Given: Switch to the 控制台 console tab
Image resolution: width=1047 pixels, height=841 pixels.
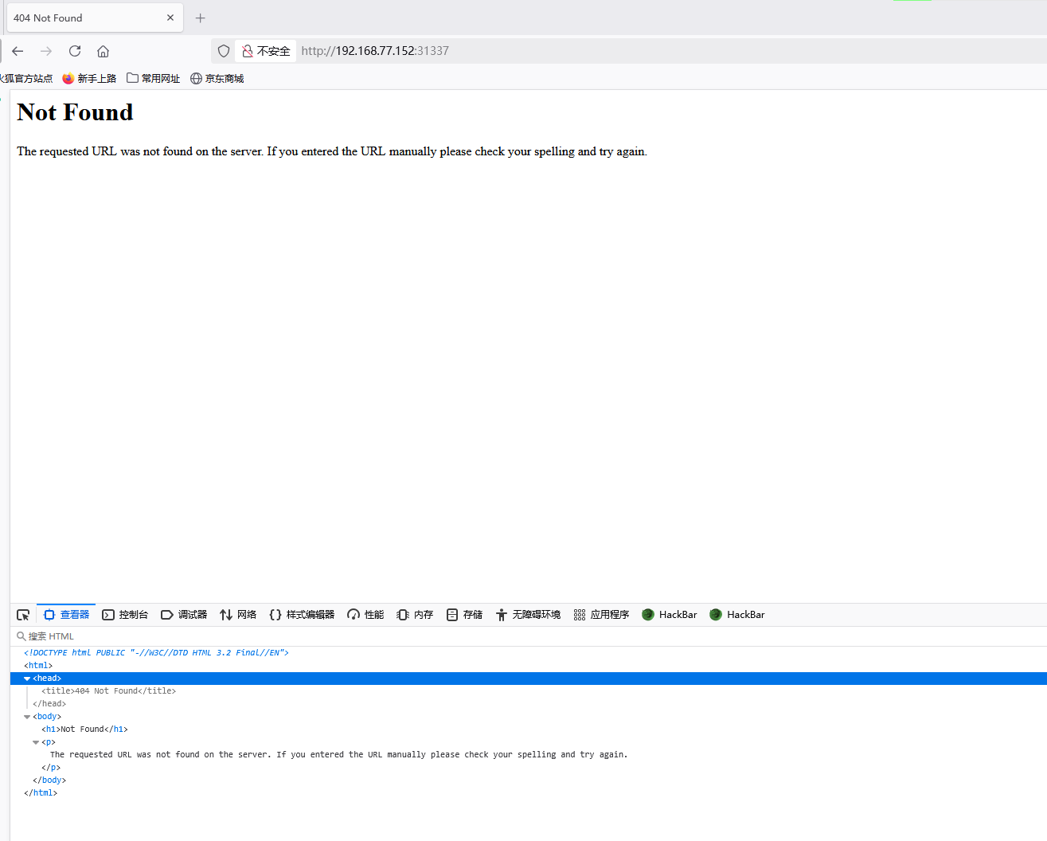Looking at the screenshot, I should point(125,615).
